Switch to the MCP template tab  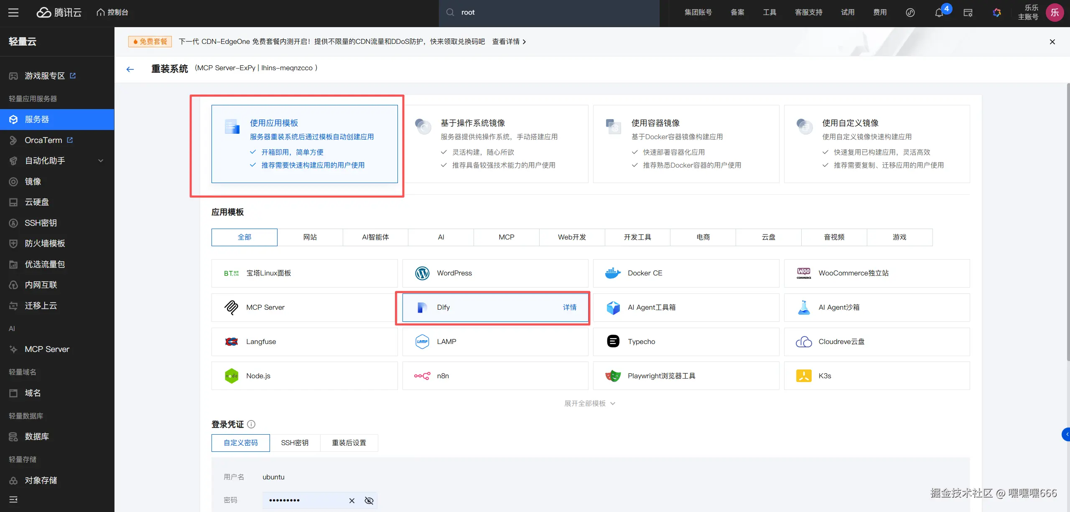pos(507,237)
